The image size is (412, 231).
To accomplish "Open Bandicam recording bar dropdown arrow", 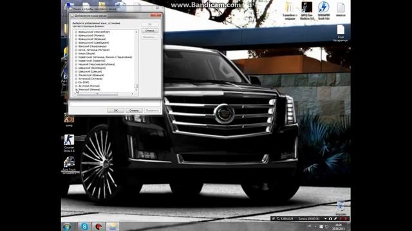I will coord(325,219).
